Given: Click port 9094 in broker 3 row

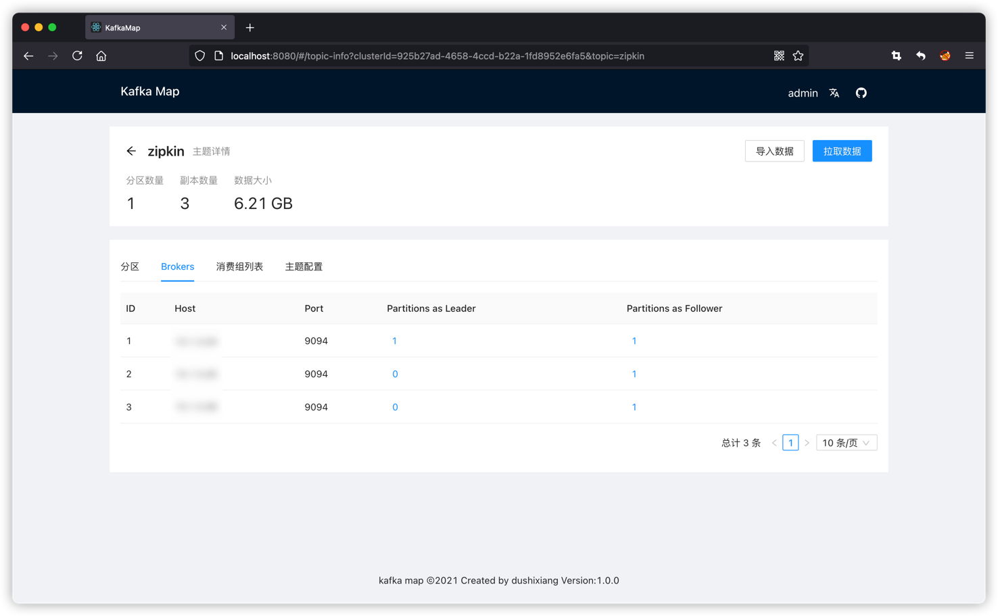Looking at the screenshot, I should click(316, 407).
